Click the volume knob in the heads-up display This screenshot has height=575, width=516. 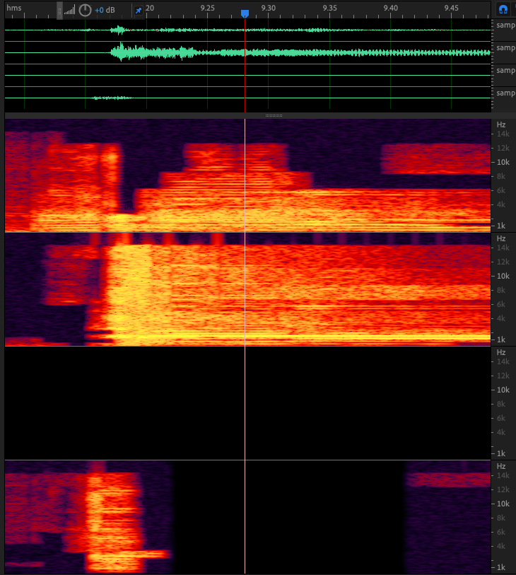[x=85, y=10]
